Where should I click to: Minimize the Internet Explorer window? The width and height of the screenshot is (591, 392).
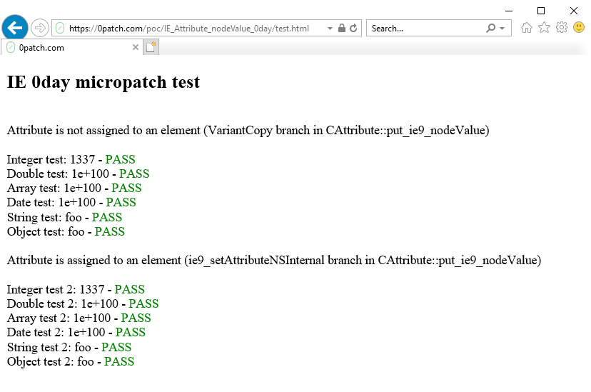click(509, 11)
